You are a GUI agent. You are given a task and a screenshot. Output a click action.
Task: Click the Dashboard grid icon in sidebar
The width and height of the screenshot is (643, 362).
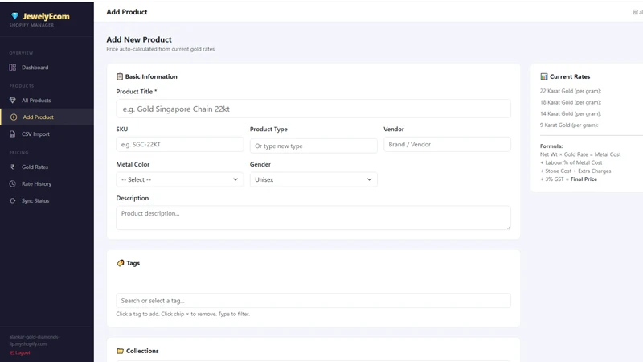tap(13, 68)
